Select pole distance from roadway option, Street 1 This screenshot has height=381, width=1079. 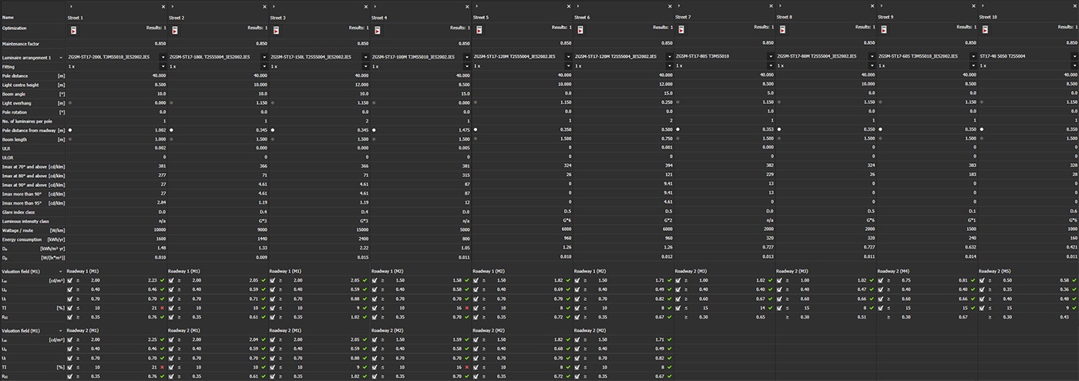70,130
